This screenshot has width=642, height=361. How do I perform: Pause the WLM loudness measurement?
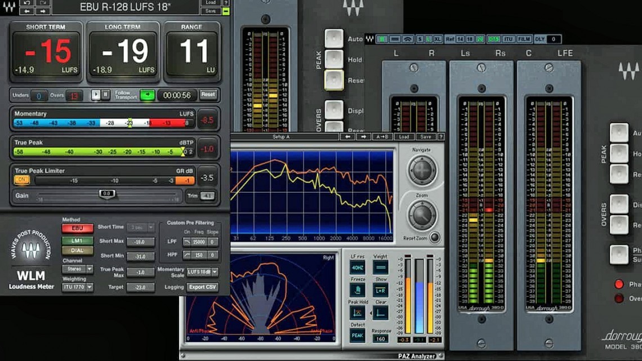pos(105,95)
